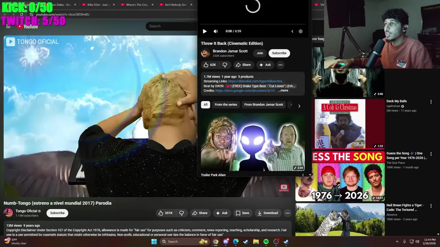Screen dimensions: 440x247
Task: Open File Explorer from the taskbar
Action: pos(256,242)
